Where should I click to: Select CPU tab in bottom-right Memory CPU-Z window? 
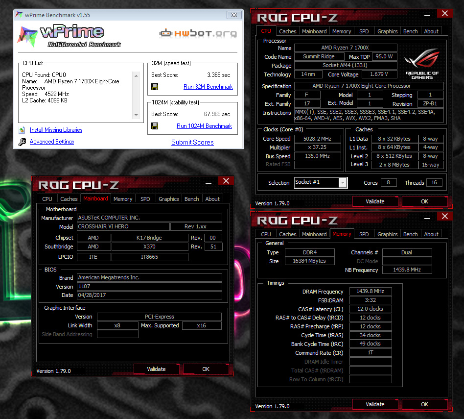(266, 234)
